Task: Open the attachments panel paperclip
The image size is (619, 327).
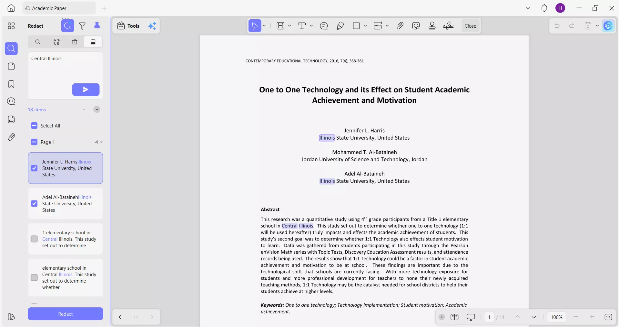Action: tap(11, 137)
